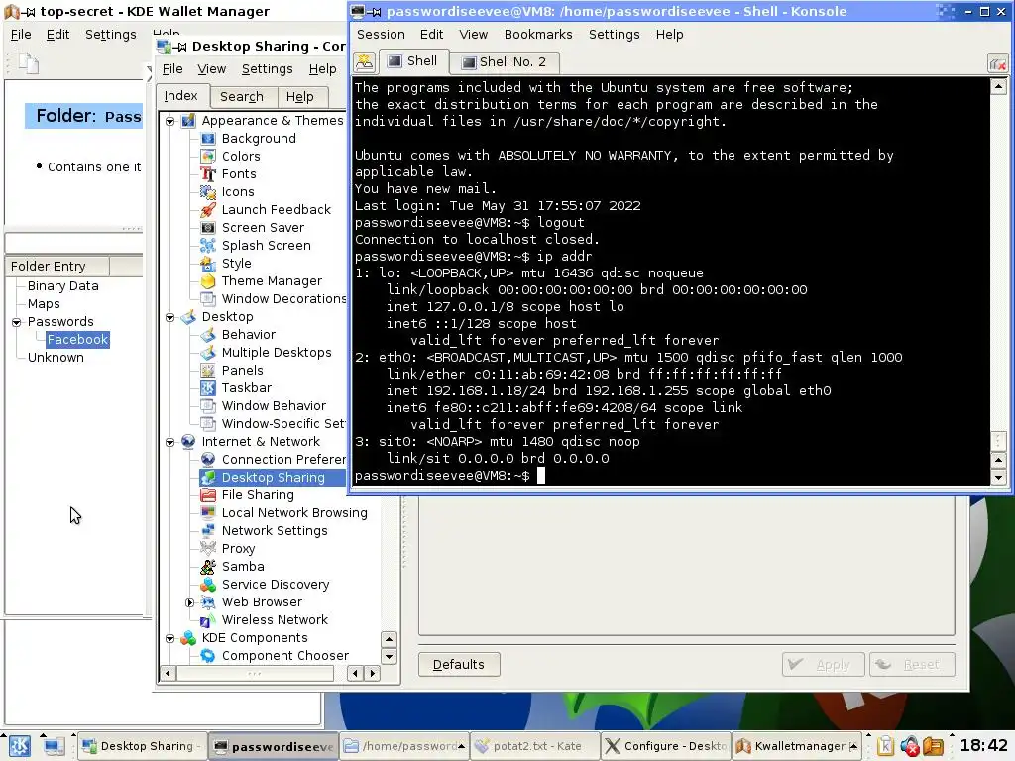
Task: Click the Local Network Browsing icon
Action: 208,513
